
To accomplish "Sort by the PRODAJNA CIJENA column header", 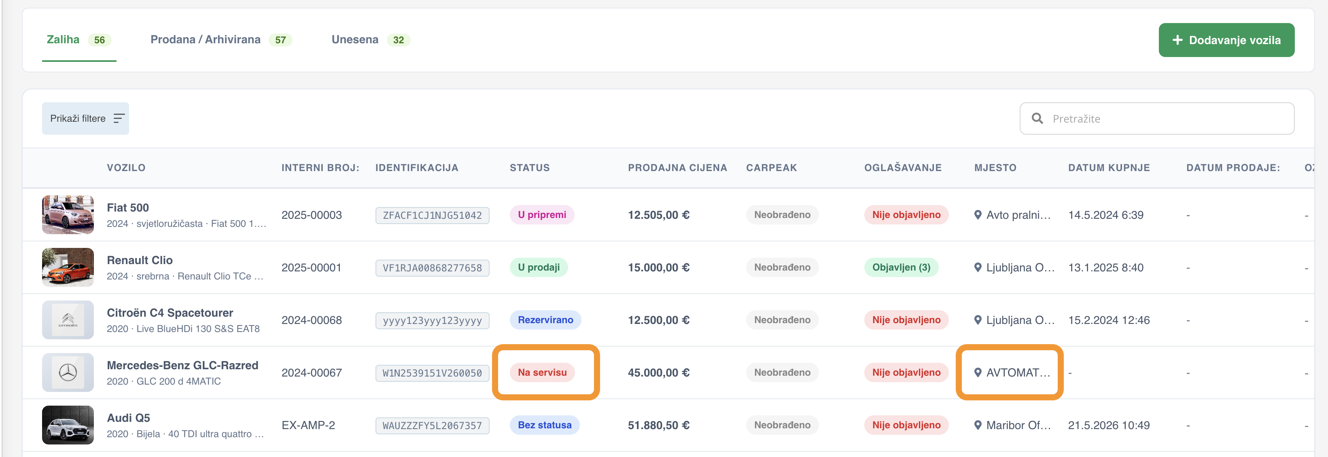I will [677, 168].
